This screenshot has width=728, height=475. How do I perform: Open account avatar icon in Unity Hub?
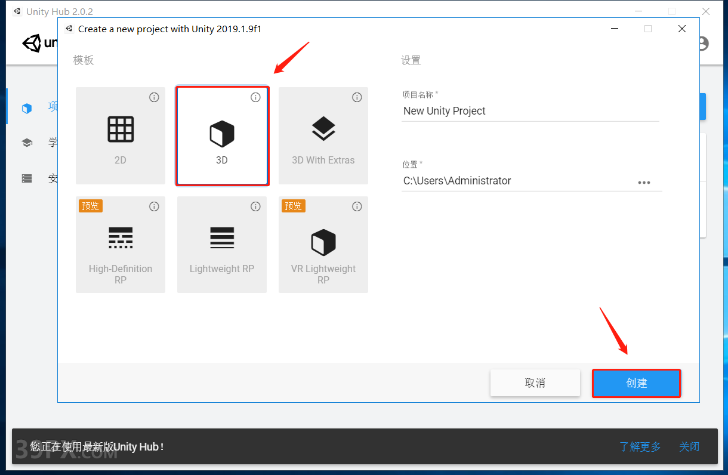[703, 44]
